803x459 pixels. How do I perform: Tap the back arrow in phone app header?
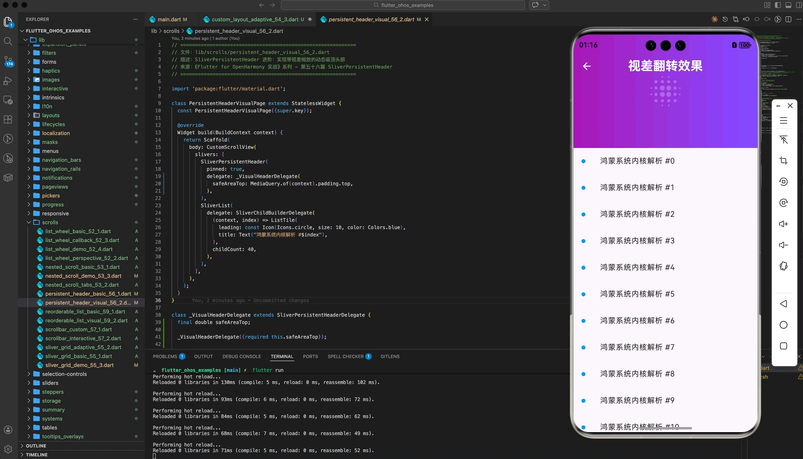pos(586,66)
